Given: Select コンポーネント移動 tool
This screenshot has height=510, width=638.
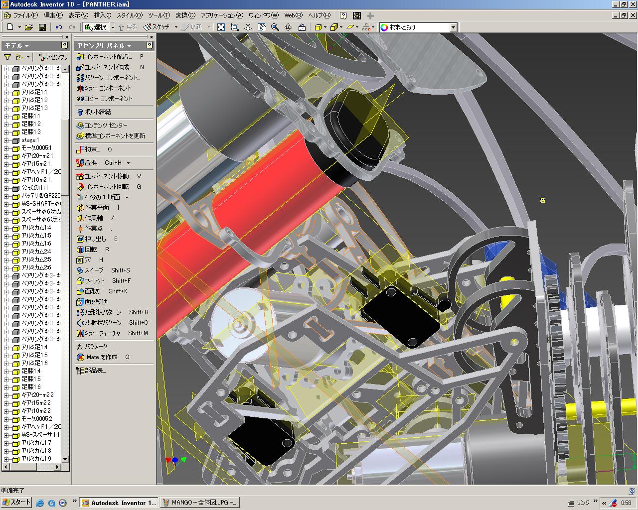Looking at the screenshot, I should coord(103,176).
